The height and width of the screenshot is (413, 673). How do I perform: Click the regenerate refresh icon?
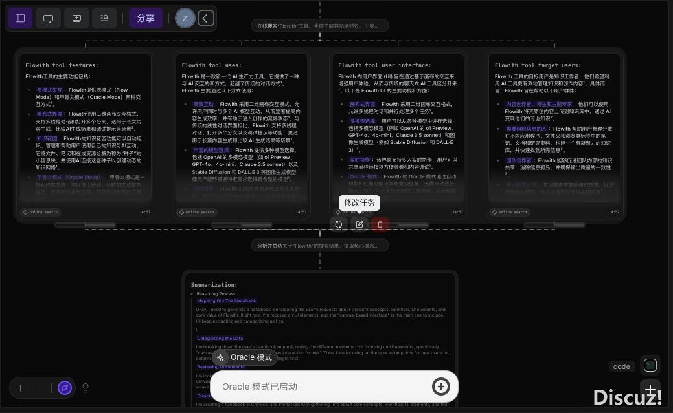pos(339,224)
